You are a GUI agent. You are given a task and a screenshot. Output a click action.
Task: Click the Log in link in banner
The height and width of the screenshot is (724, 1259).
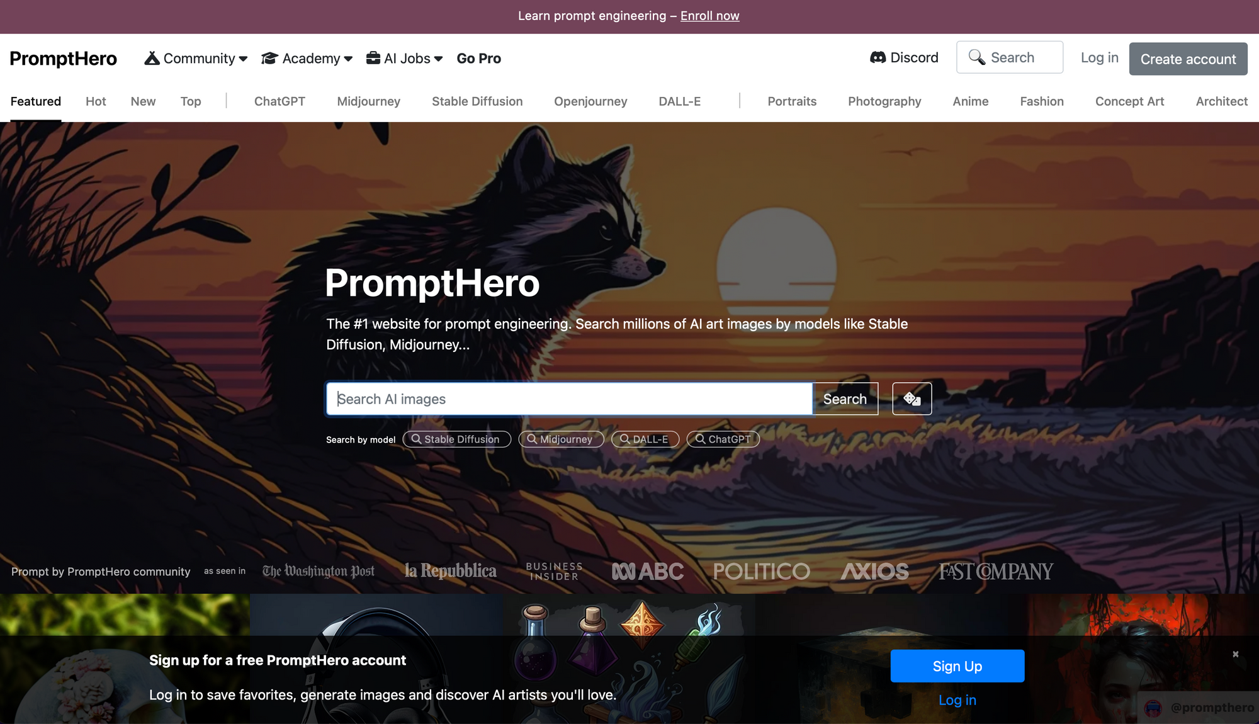1099,58
